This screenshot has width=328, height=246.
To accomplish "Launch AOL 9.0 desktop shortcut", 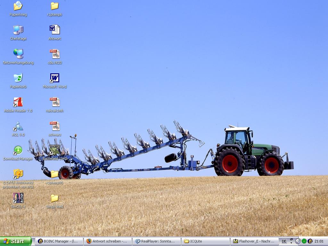I will 18,126.
